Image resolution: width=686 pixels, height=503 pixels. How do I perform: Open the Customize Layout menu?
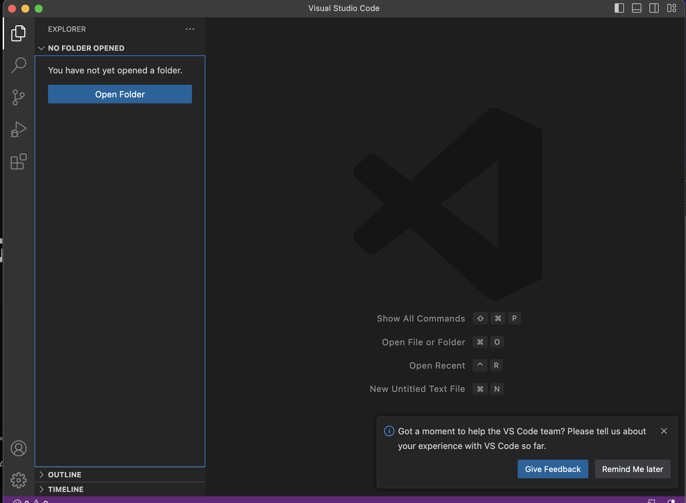pyautogui.click(x=671, y=8)
